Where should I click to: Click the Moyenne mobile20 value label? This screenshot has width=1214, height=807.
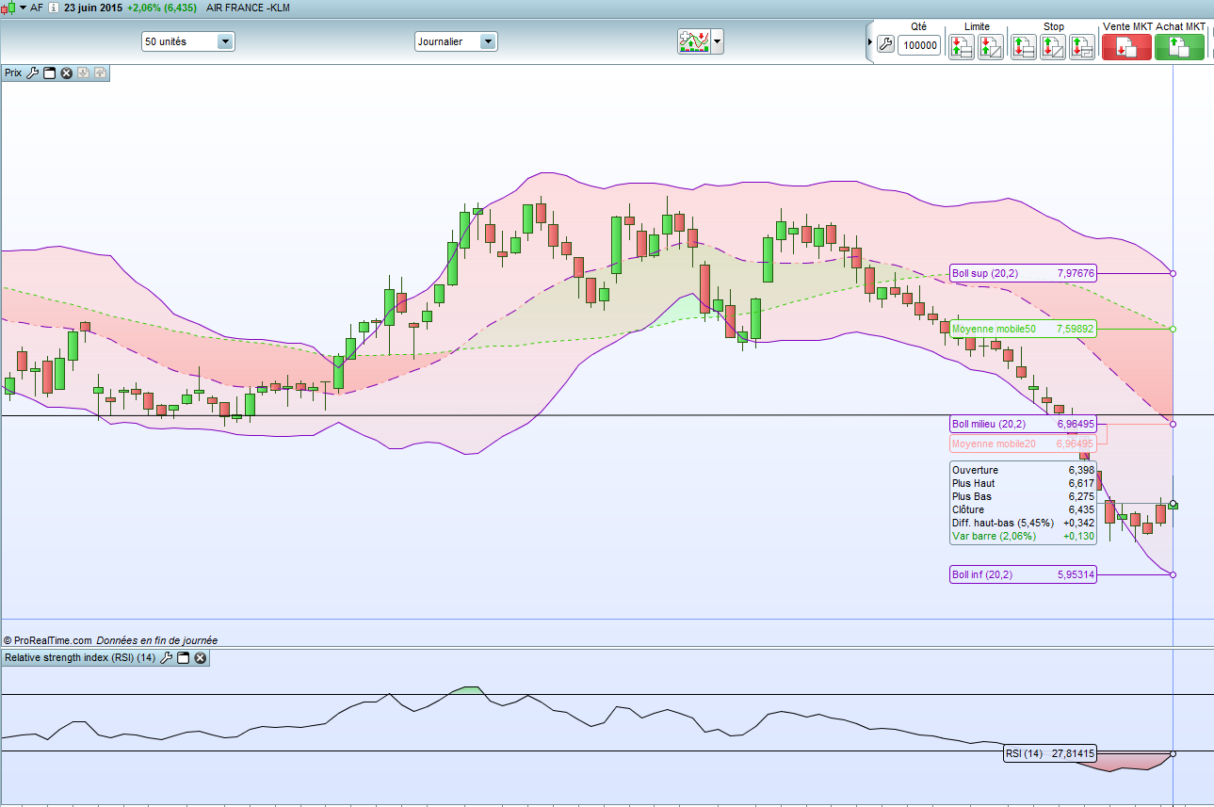coord(1023,444)
